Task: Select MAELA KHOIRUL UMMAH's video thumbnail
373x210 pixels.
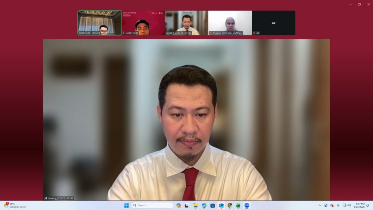Action: pyautogui.click(x=230, y=23)
